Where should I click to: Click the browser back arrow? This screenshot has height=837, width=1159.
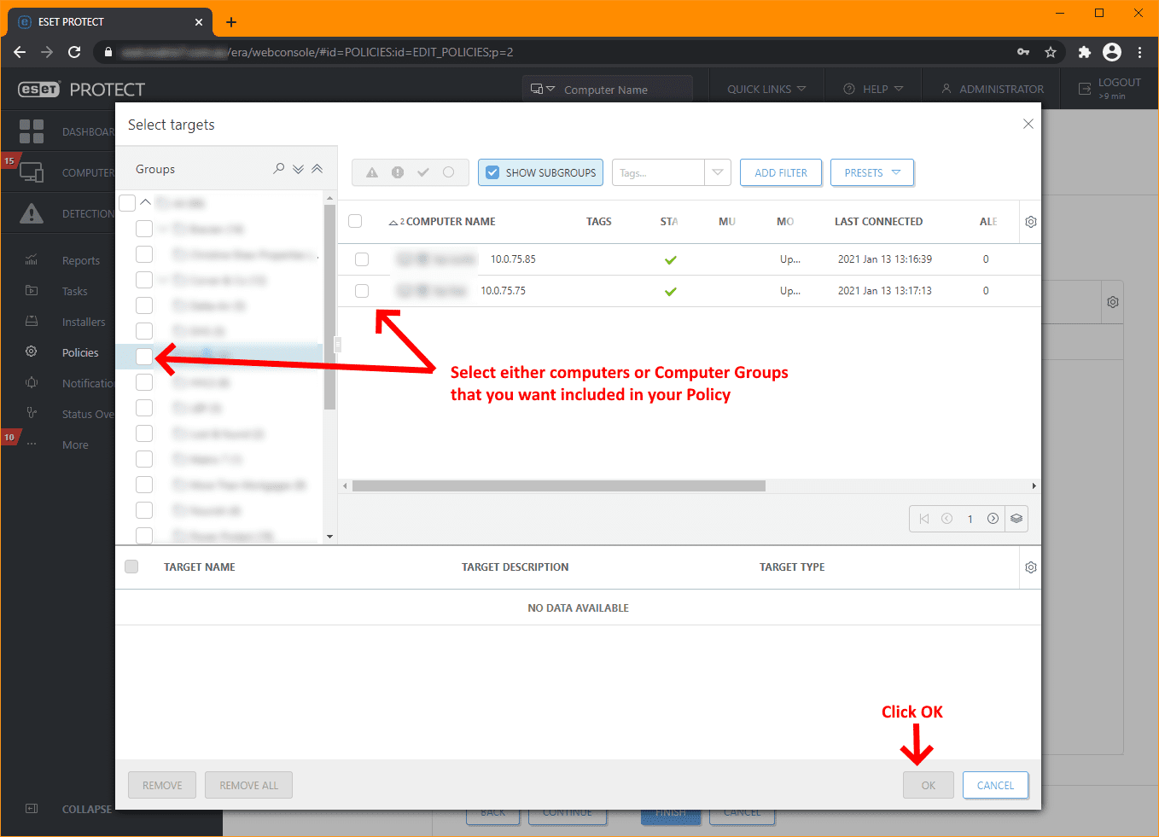(x=20, y=52)
